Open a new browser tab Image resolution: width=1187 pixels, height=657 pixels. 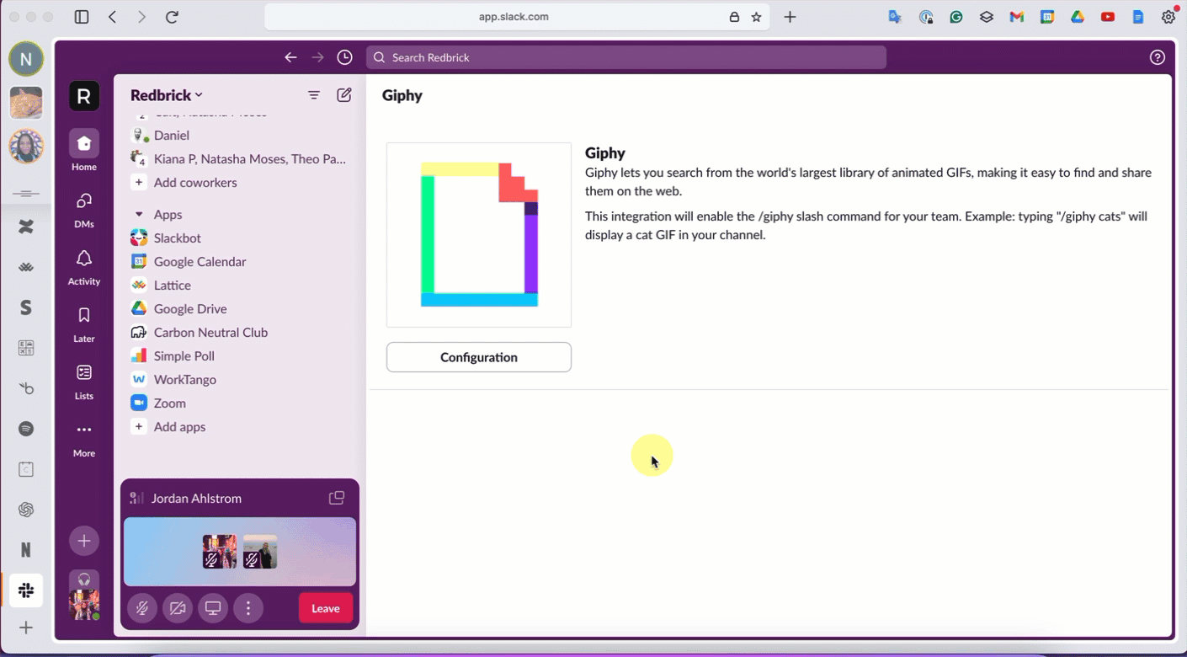point(790,17)
